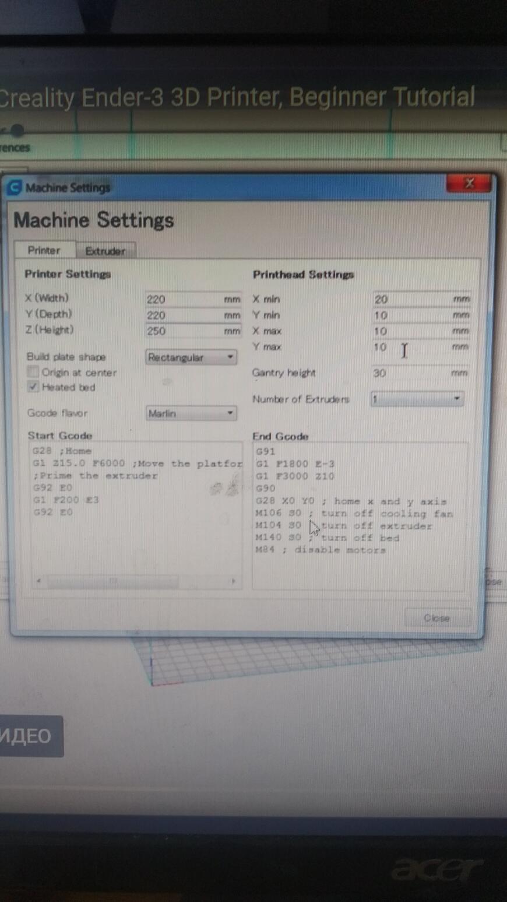Edit the X max value field

(x=421, y=331)
